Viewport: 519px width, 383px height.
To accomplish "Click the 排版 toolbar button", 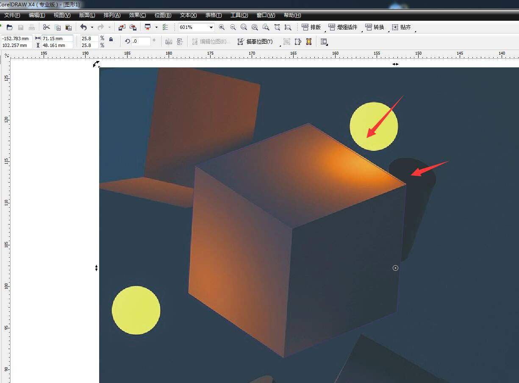I will (311, 27).
